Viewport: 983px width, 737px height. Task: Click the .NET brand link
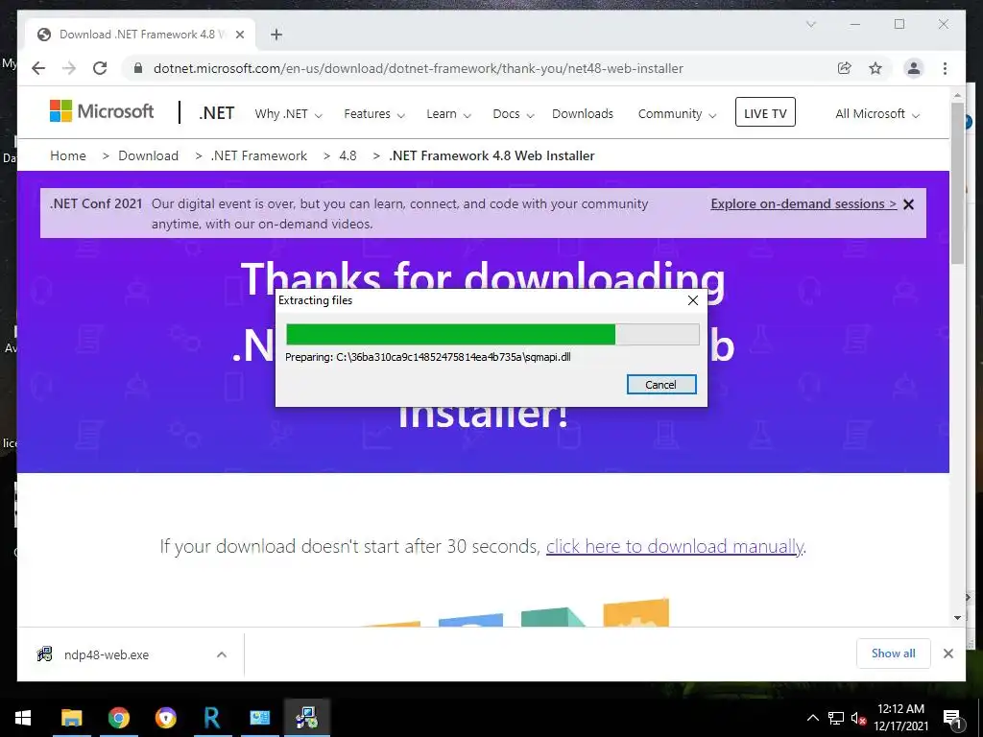click(217, 113)
